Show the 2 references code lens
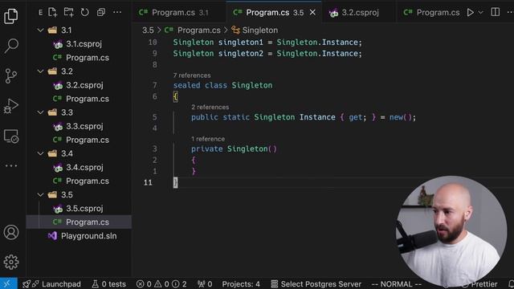This screenshot has width=514, height=289. coord(210,107)
